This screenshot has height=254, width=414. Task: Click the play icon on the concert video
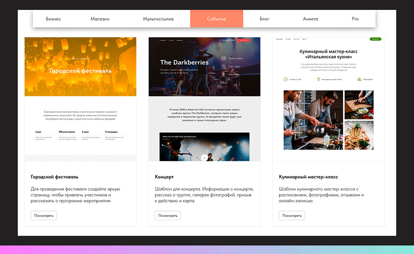point(204,157)
